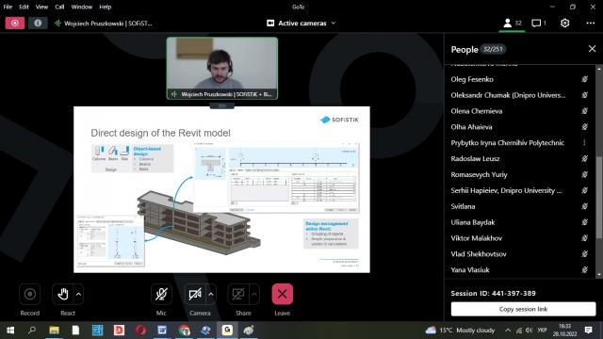Open the more options ellipsis menu
Image resolution: width=603 pixels, height=339 pixels.
point(591,23)
